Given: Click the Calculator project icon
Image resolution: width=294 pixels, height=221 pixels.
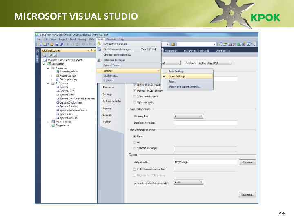Looking at the screenshot, I should [x=49, y=64].
